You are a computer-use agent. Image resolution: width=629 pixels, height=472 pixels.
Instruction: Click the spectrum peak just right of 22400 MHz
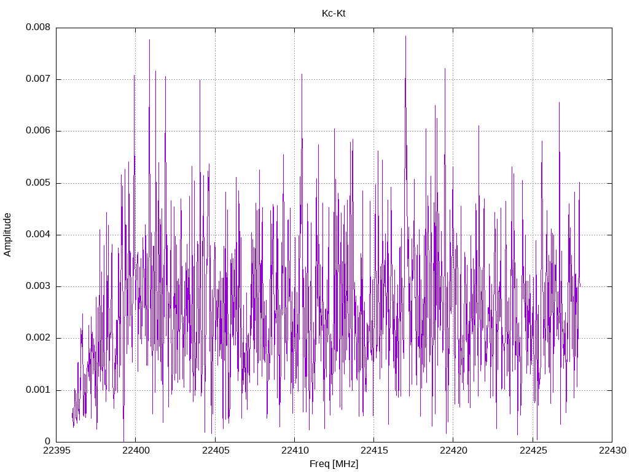150,40
